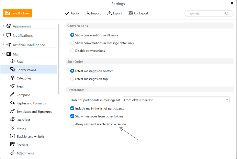Click the Read eye icon

[x=12, y=61]
